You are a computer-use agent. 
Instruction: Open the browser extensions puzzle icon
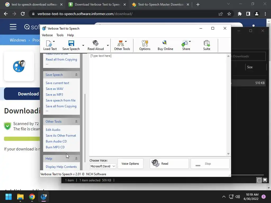pos(240,14)
